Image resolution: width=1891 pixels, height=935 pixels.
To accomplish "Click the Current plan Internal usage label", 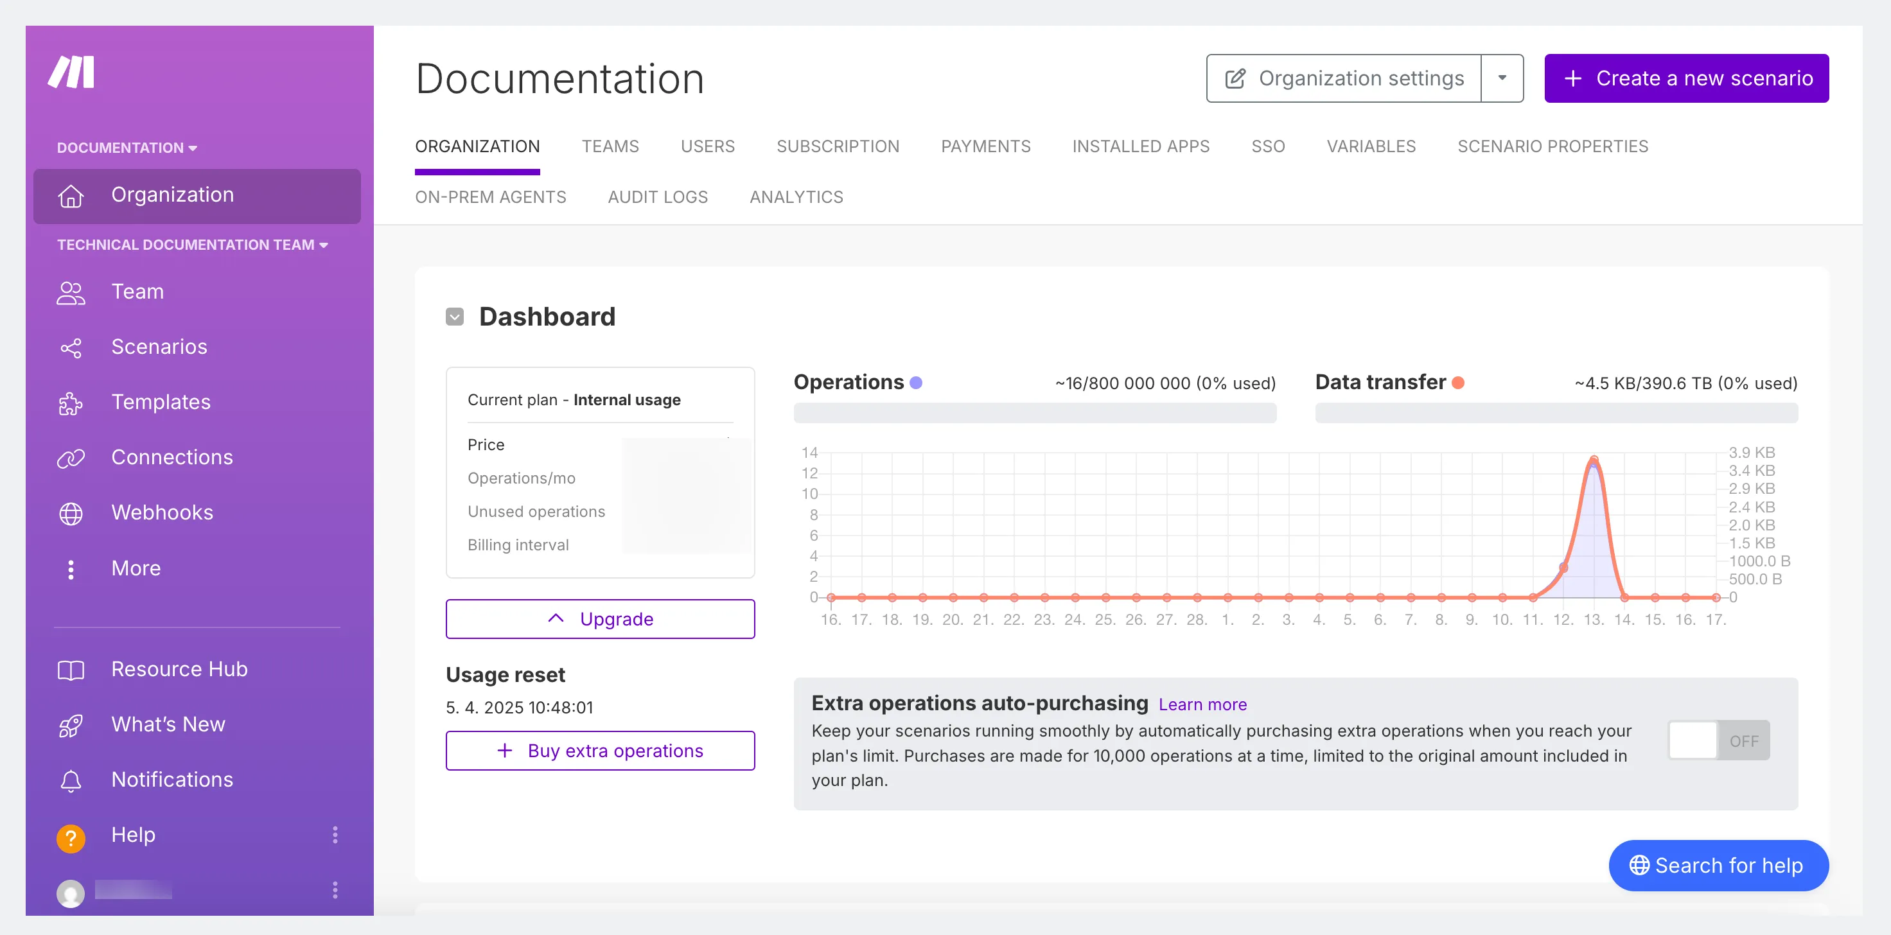I will tap(574, 399).
